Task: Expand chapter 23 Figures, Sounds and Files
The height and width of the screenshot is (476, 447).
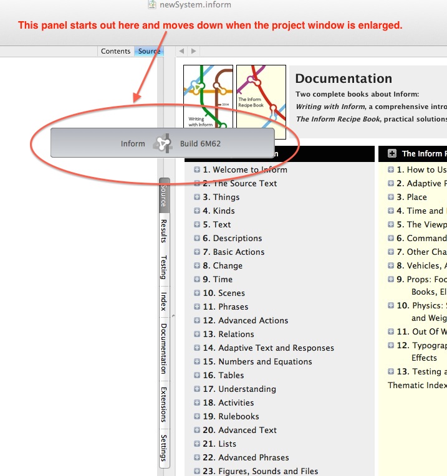Action: coord(197,471)
